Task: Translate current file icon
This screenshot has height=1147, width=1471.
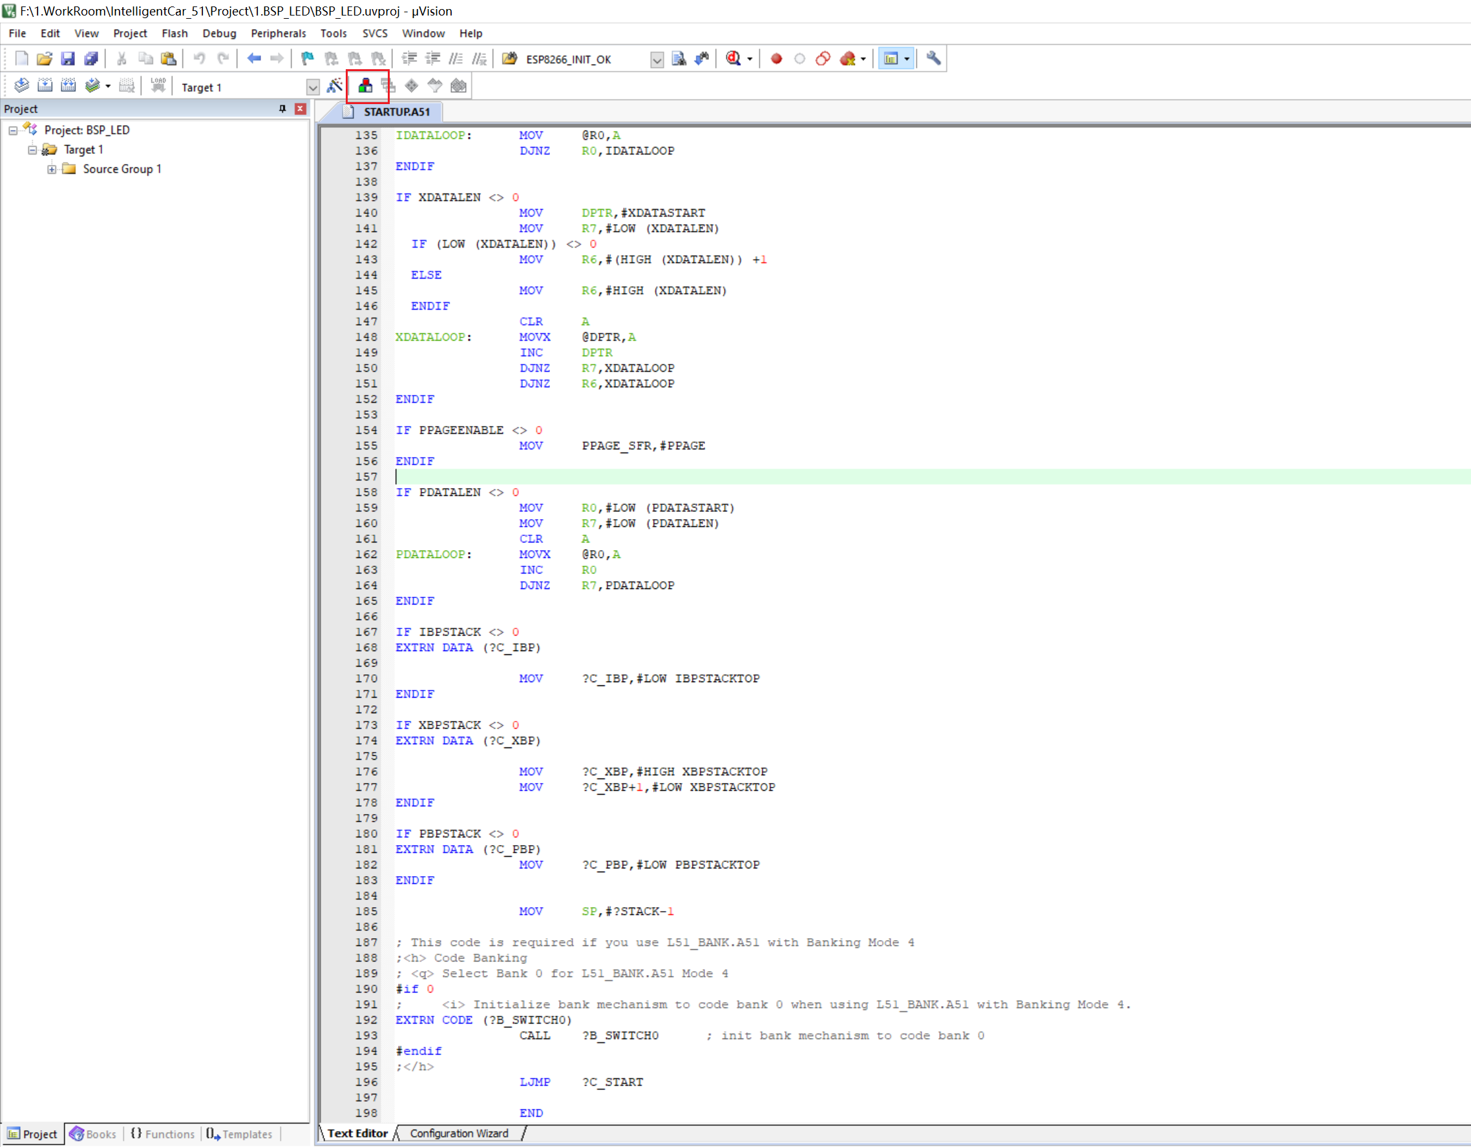Action: [x=21, y=85]
